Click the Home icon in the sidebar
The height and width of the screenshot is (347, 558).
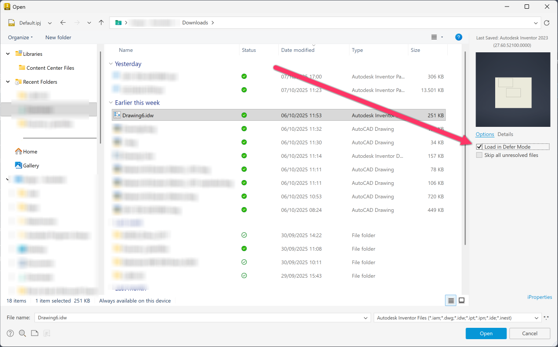coord(18,151)
